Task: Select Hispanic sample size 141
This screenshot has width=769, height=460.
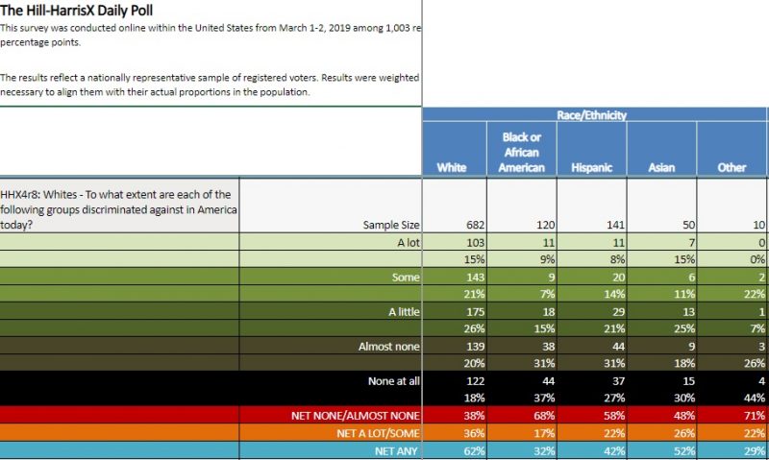Action: (x=615, y=225)
